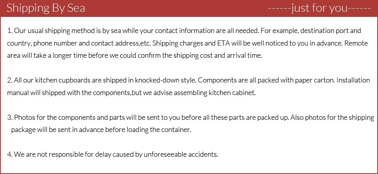The width and height of the screenshot is (378, 174).
Task: Click the line 'package will be sent in advance'
Action: 101,130
